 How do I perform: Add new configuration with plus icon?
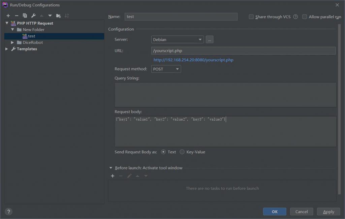click(x=8, y=15)
